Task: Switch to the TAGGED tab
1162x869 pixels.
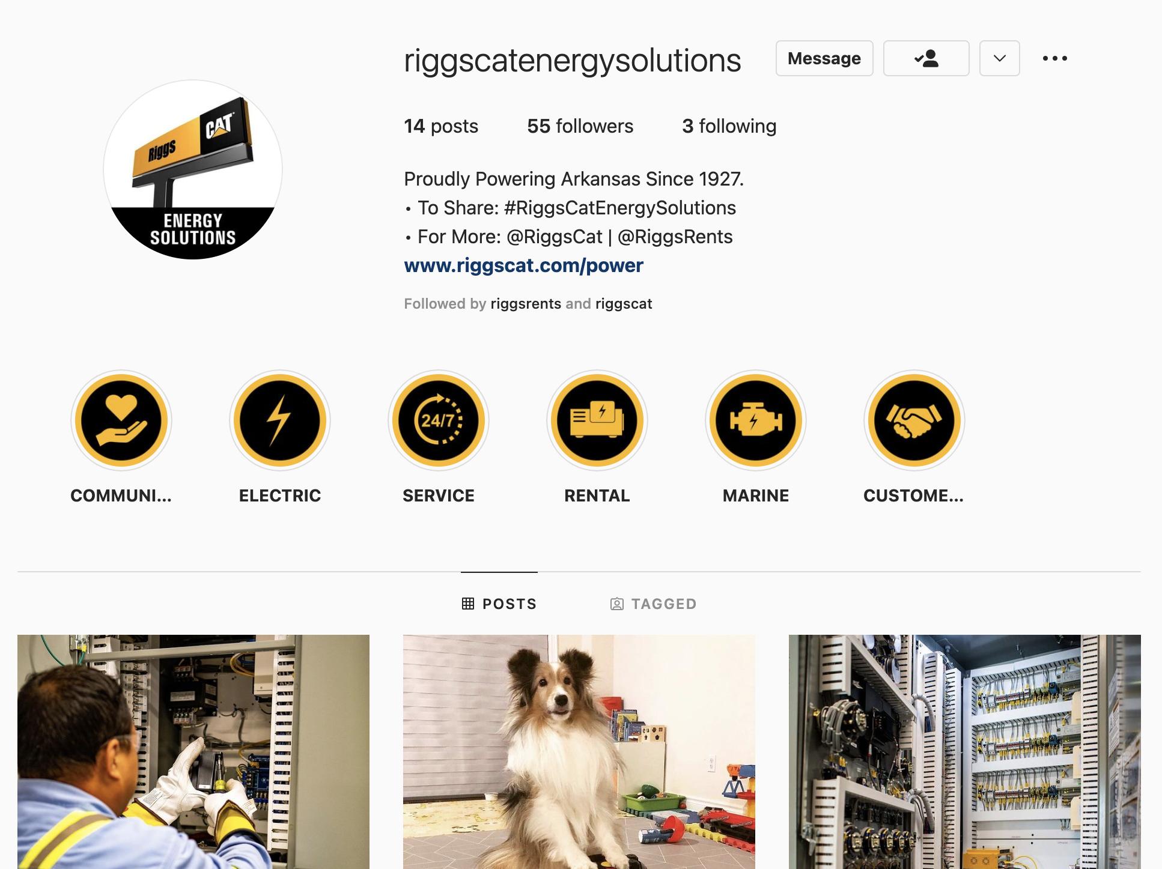Action: (x=654, y=604)
